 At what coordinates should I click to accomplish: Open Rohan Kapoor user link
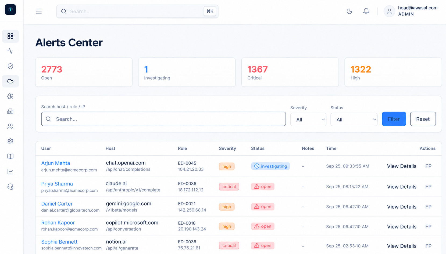point(58,223)
